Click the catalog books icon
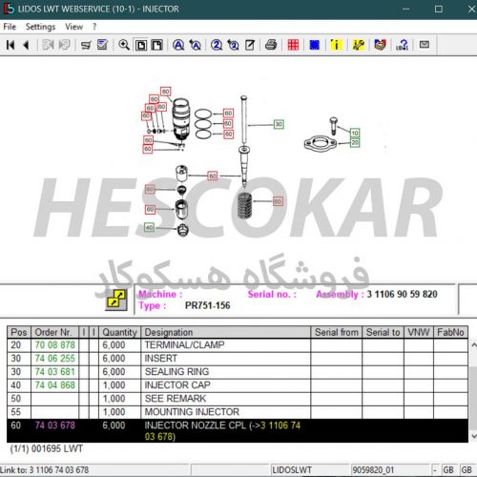Screen dimensions: 477x477 coord(380,45)
